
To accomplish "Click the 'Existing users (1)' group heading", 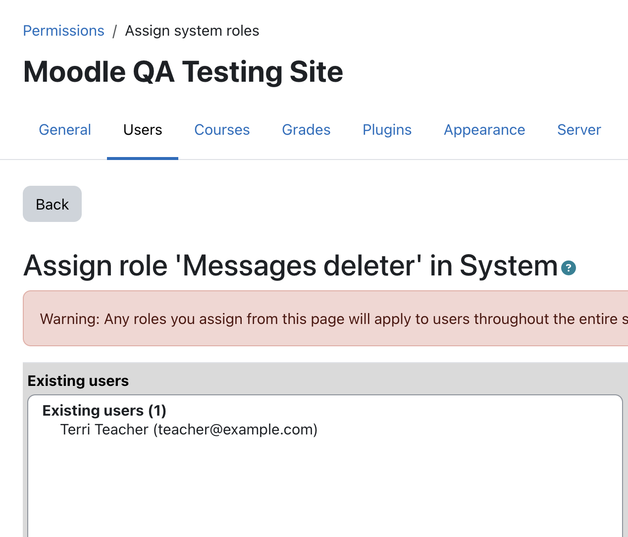I will [x=105, y=411].
